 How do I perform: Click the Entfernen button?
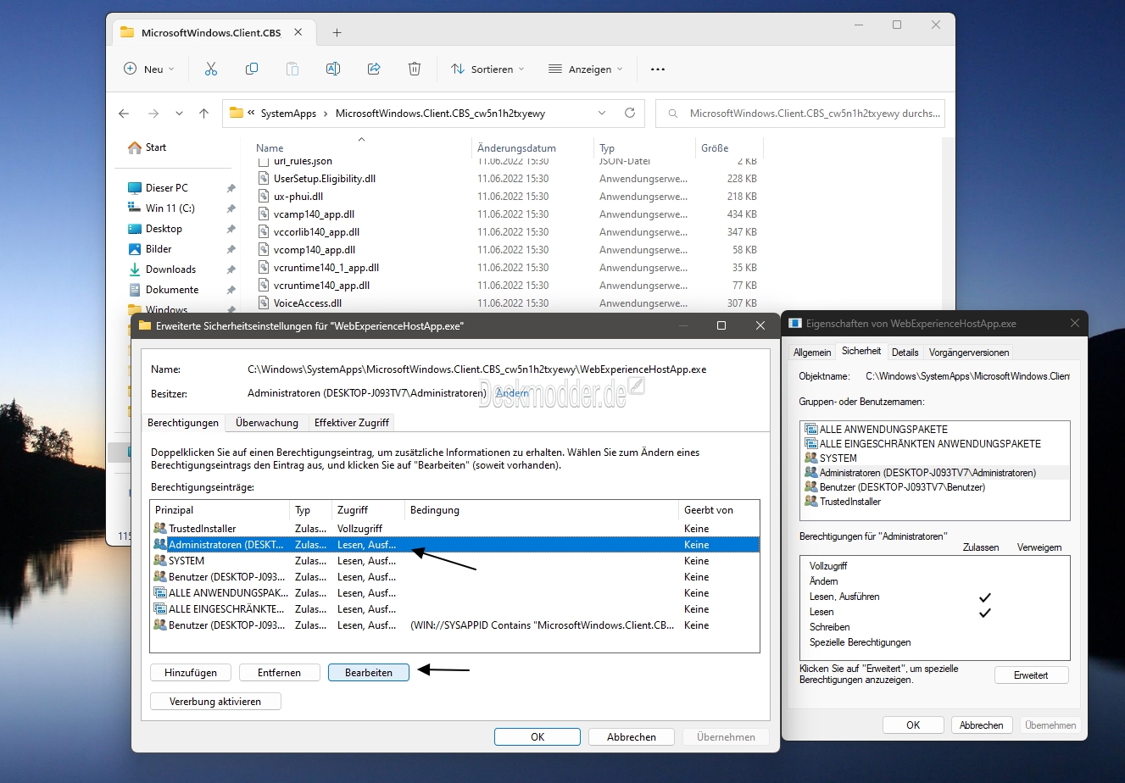[279, 673]
